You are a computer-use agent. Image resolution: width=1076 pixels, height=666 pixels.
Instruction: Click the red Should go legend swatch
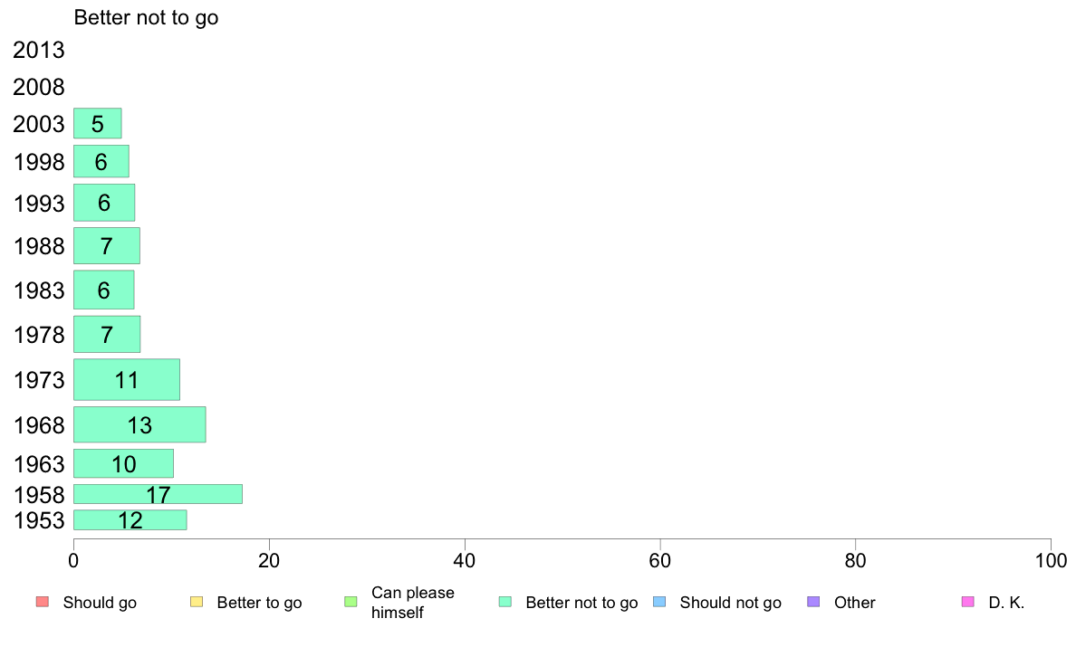[x=42, y=603]
